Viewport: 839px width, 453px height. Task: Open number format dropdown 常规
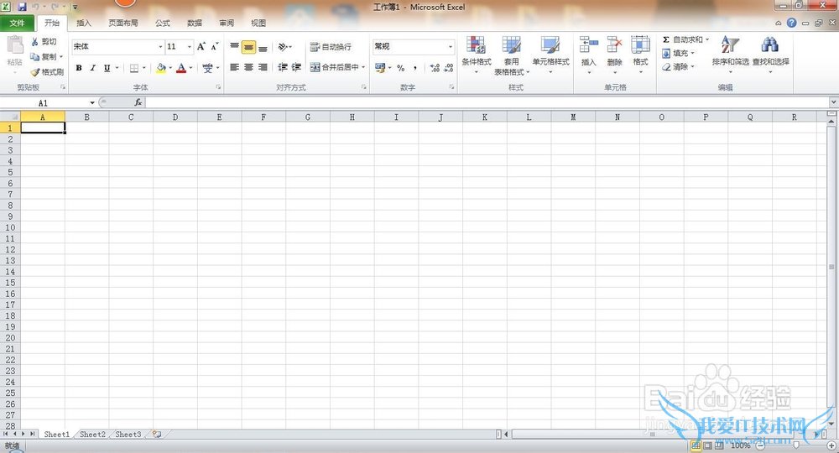click(450, 46)
